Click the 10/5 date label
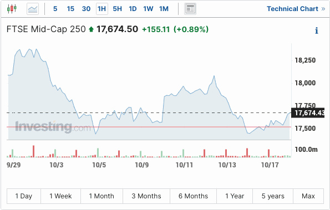This screenshot has height=210, width=330. pos(99,165)
